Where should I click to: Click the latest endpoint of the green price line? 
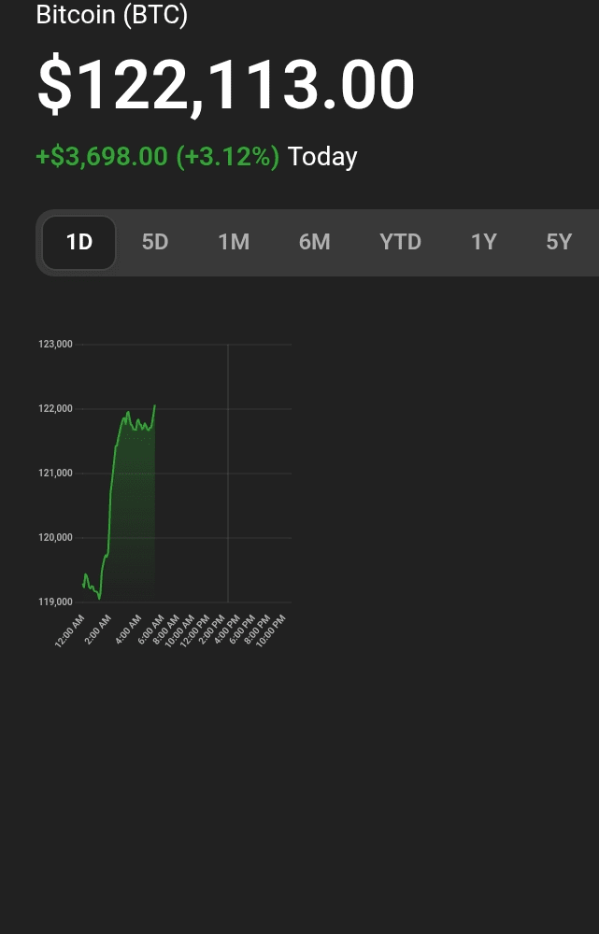coord(154,406)
